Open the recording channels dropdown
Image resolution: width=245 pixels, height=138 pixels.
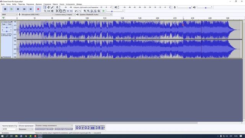(65, 15)
